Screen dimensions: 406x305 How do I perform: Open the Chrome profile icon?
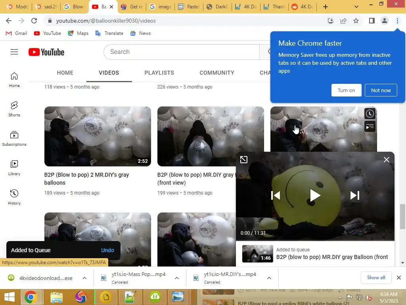(385, 21)
